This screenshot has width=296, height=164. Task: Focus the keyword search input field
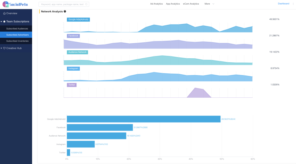click(x=64, y=4)
